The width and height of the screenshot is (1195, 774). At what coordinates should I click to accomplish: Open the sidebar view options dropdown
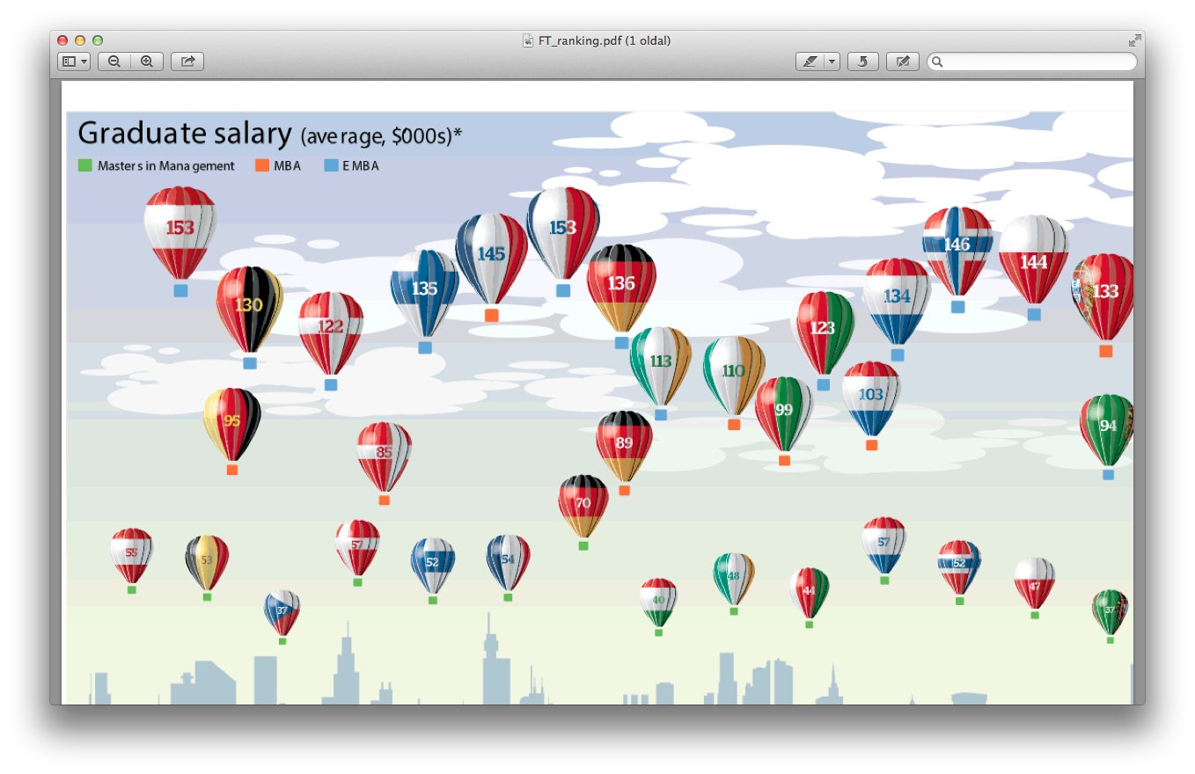[74, 62]
